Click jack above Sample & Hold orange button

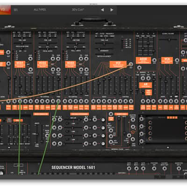point(111,114)
